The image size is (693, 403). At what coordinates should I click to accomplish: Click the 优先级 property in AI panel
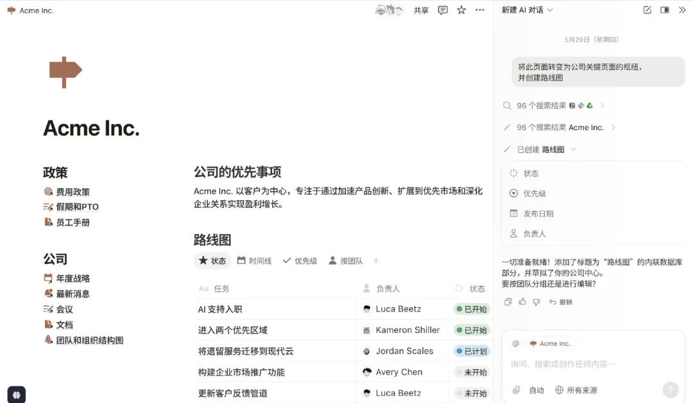coord(527,193)
